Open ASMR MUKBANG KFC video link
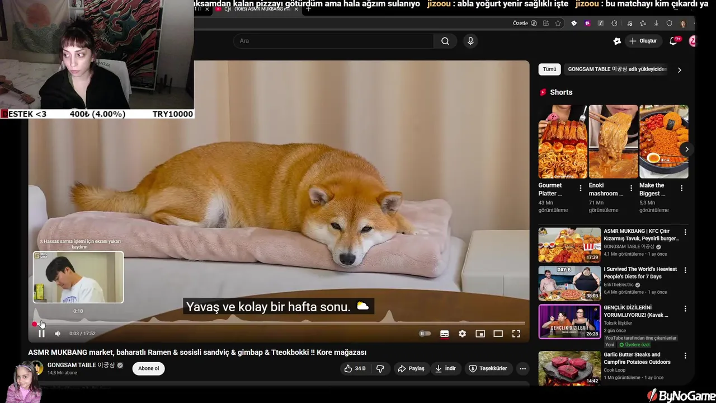 pos(641,235)
